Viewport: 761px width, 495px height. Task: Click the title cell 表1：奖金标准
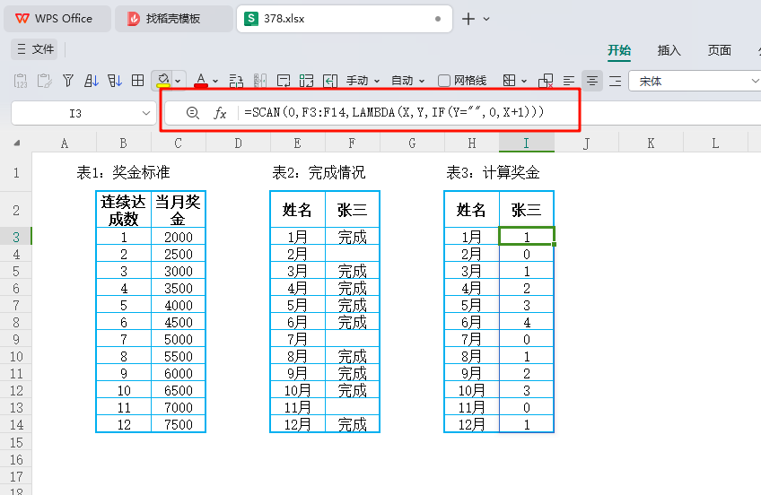click(x=123, y=172)
